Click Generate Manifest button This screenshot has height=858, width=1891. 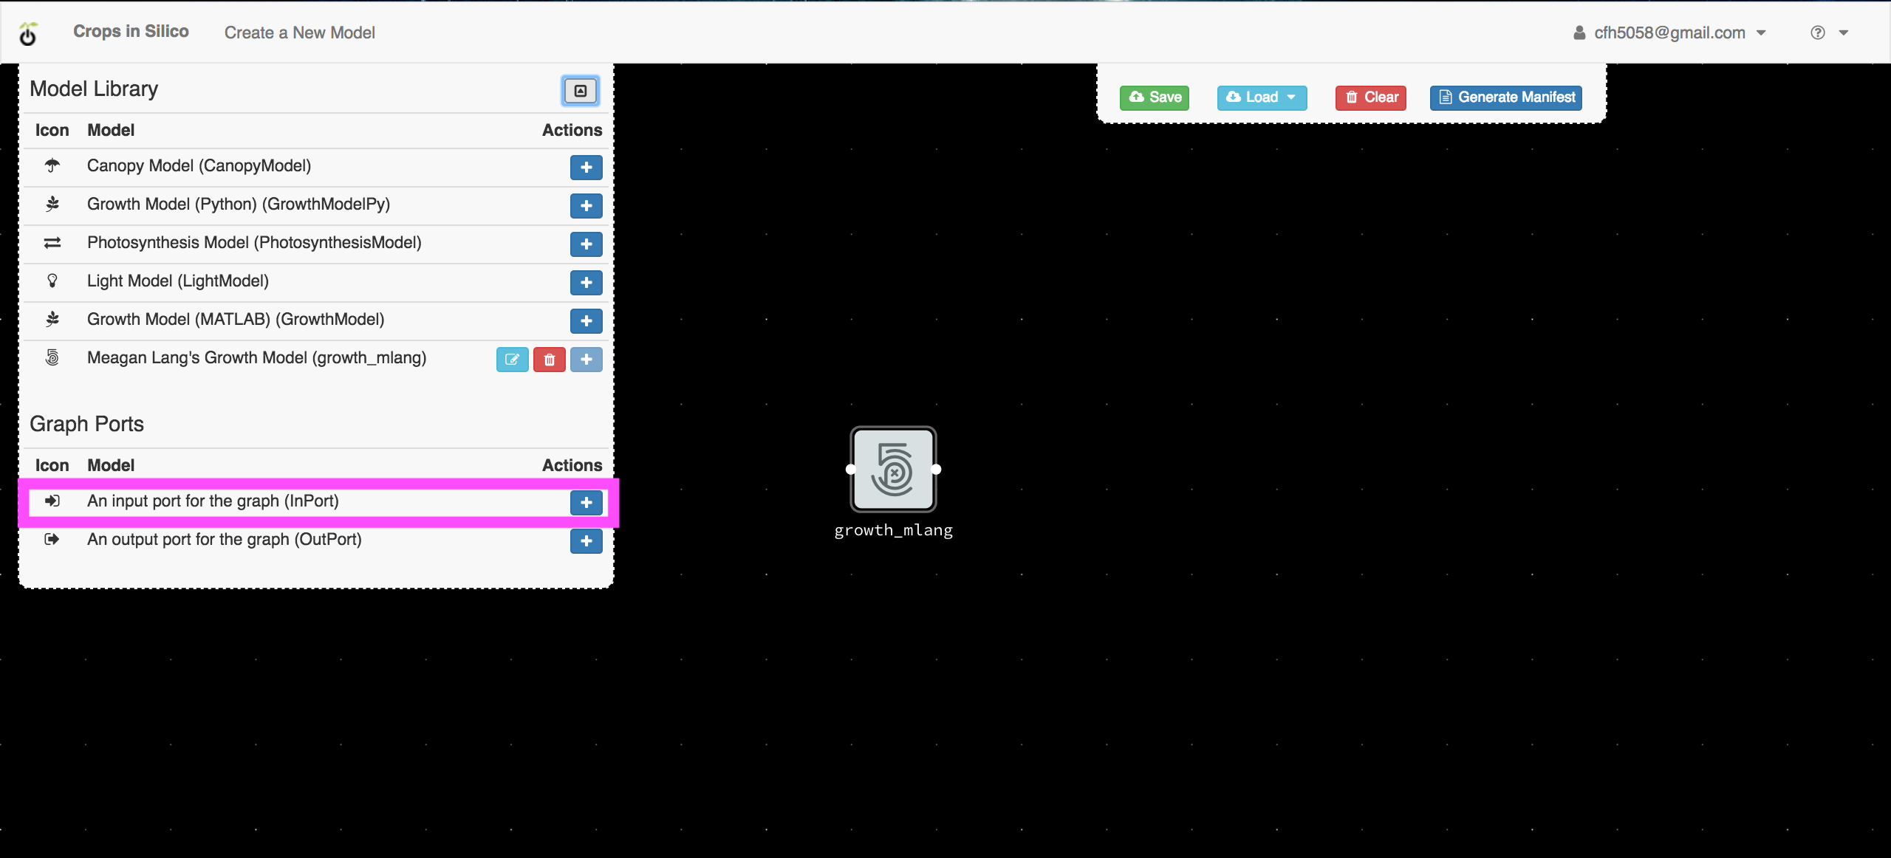pyautogui.click(x=1506, y=97)
